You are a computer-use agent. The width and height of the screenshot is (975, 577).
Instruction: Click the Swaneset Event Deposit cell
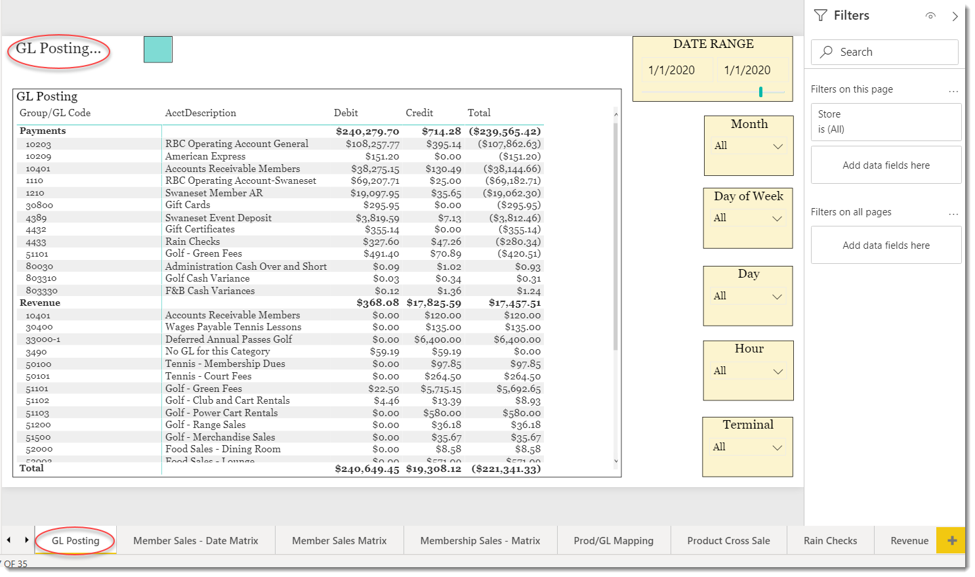point(218,218)
